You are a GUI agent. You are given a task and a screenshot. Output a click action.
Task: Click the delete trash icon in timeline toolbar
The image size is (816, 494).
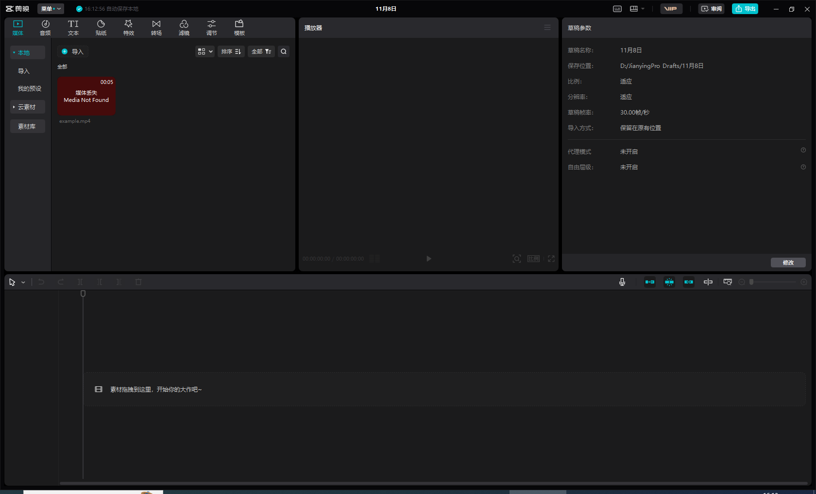pyautogui.click(x=138, y=282)
